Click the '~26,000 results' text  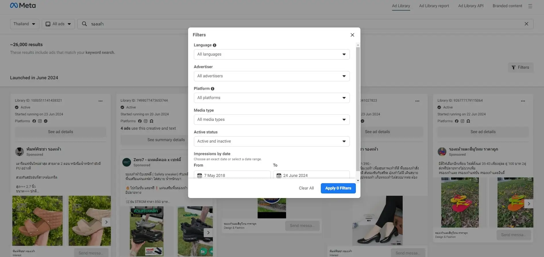click(x=26, y=45)
